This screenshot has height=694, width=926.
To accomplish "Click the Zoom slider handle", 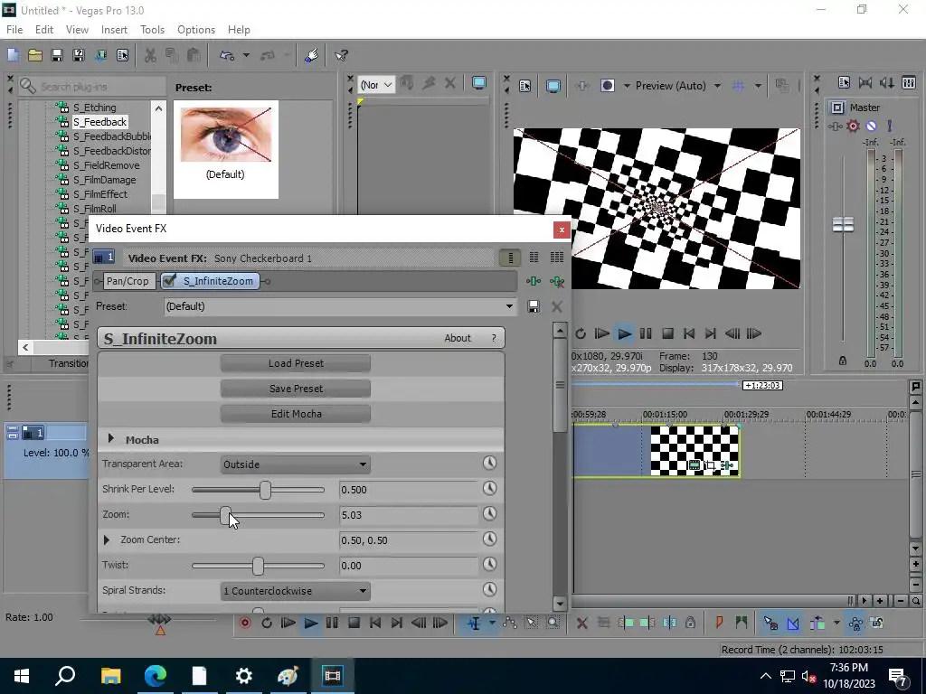I will 225,514.
